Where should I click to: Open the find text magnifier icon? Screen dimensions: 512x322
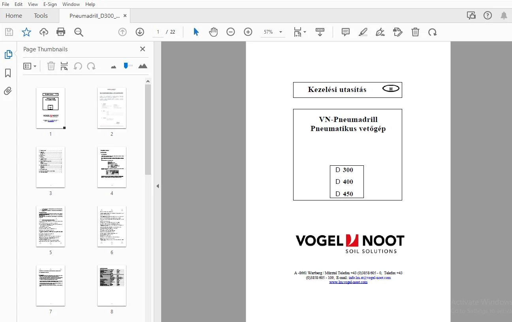click(x=79, y=32)
